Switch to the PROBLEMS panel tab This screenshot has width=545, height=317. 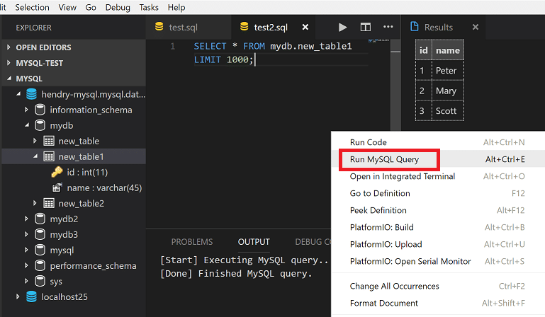pyautogui.click(x=192, y=242)
